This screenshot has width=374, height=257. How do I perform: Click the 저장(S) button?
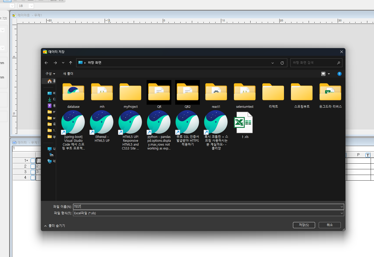click(304, 225)
